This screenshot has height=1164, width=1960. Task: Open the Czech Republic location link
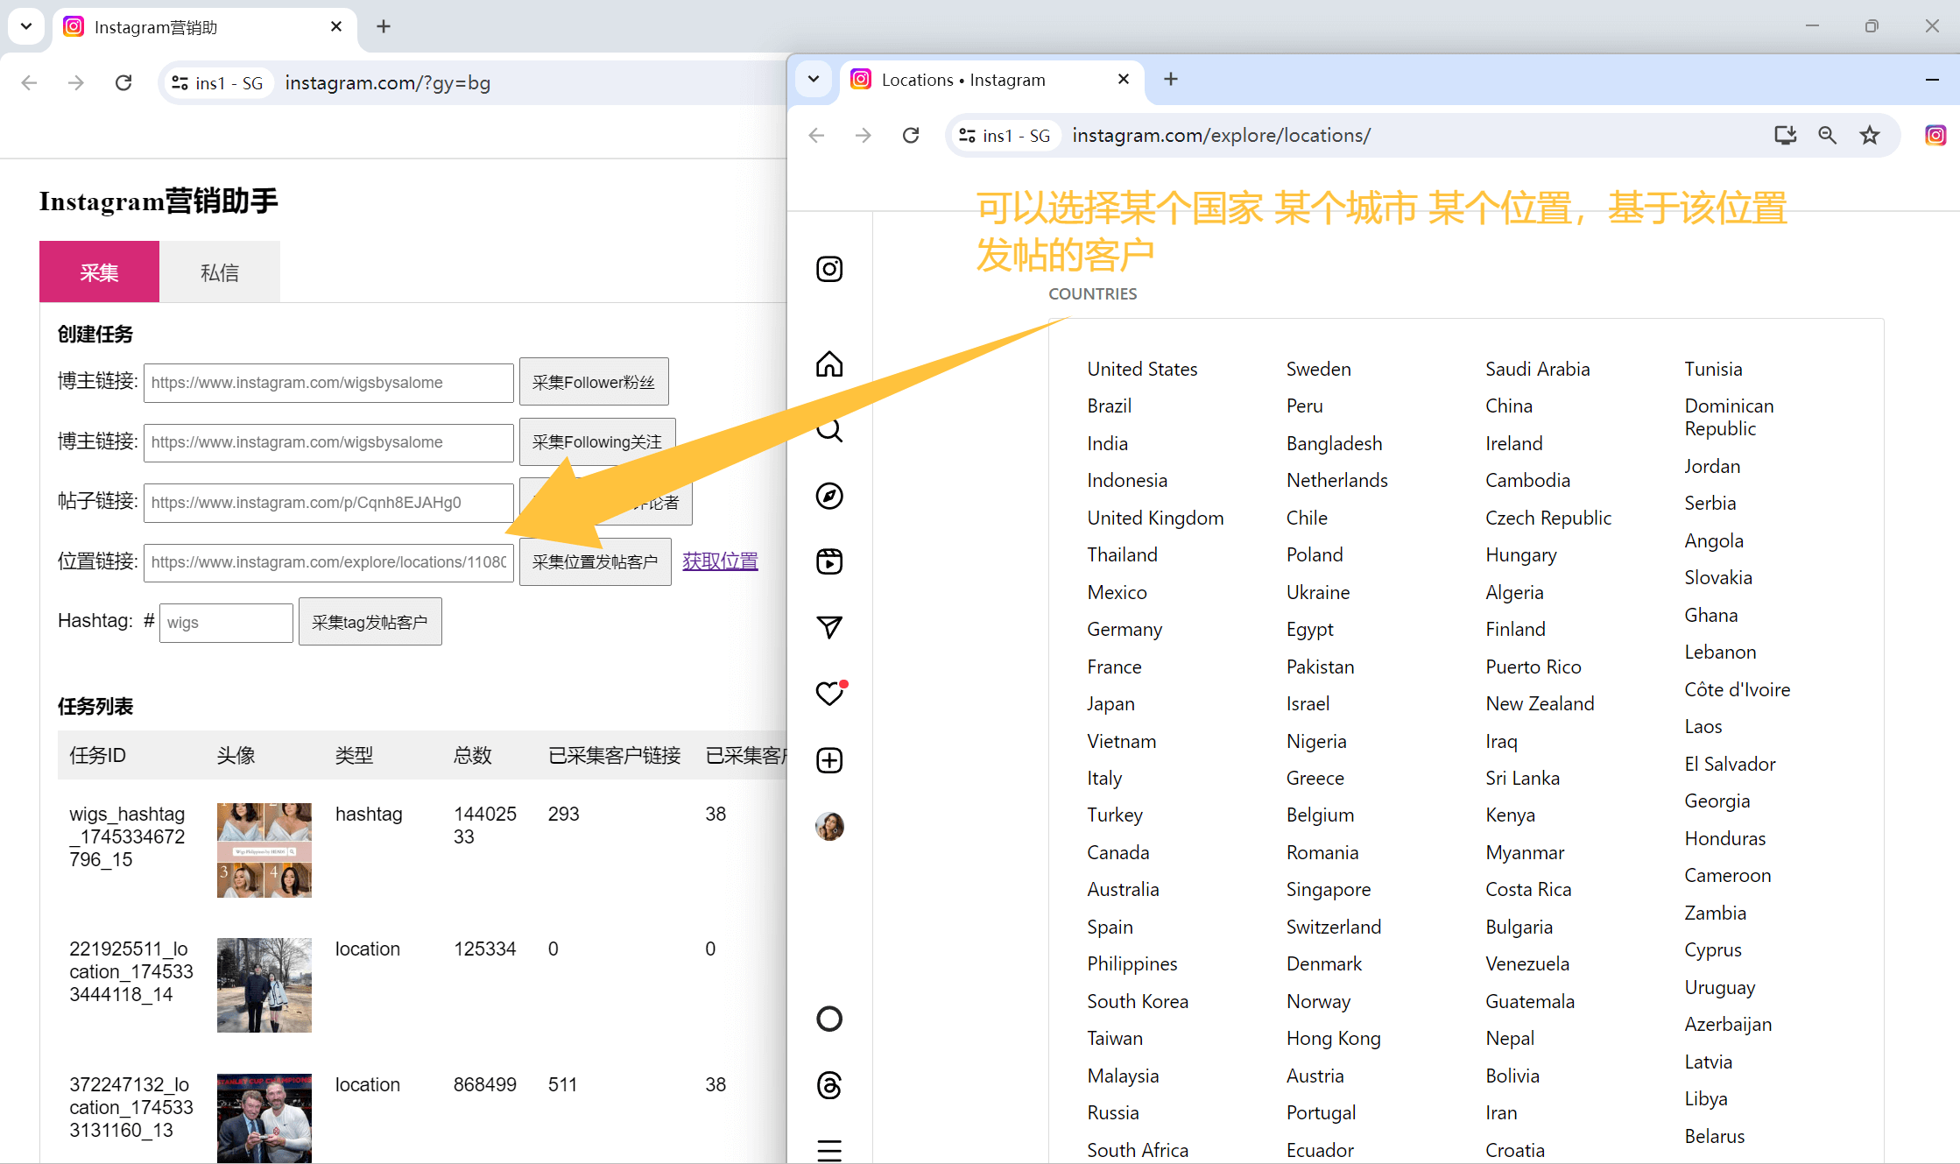pos(1548,518)
